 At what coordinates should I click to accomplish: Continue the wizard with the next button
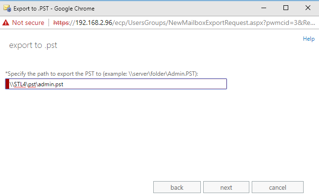(226, 187)
